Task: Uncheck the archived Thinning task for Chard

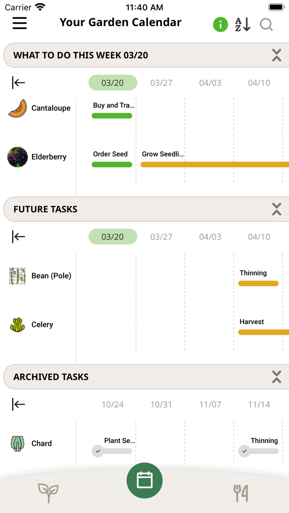Action: coord(244,451)
